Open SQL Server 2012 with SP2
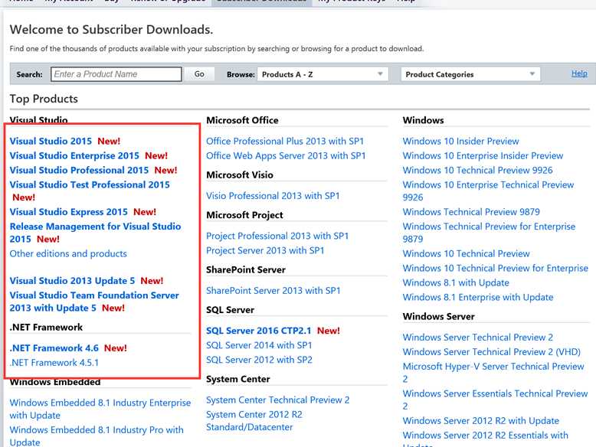The width and height of the screenshot is (596, 447). pyautogui.click(x=259, y=360)
